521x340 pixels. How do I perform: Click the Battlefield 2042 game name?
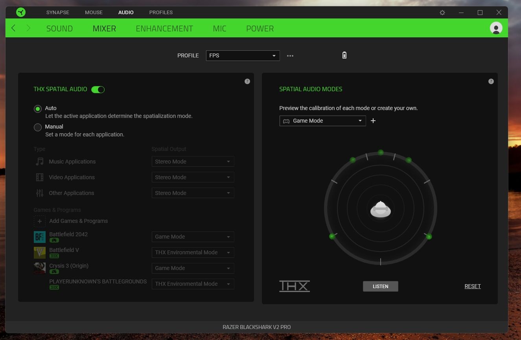(x=68, y=234)
